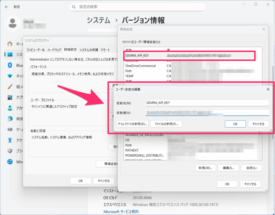This screenshot has width=275, height=215.
Task: Close the 環境変数 dialog
Action: pos(264,29)
